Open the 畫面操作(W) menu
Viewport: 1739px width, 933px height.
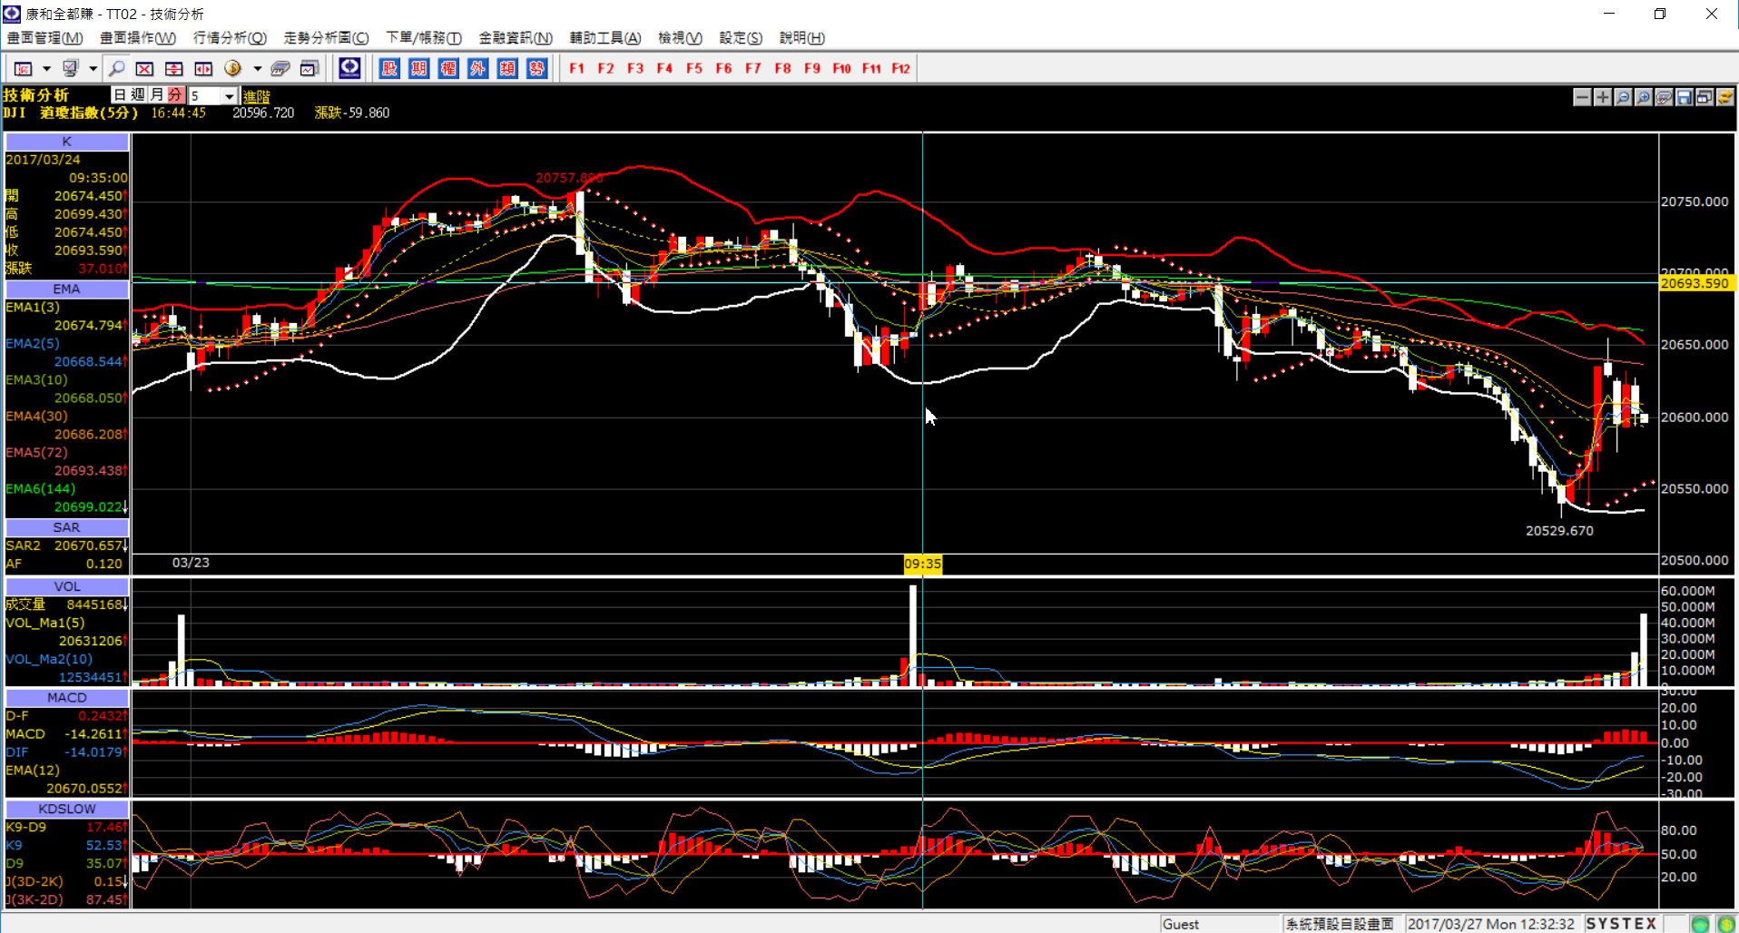(x=138, y=38)
